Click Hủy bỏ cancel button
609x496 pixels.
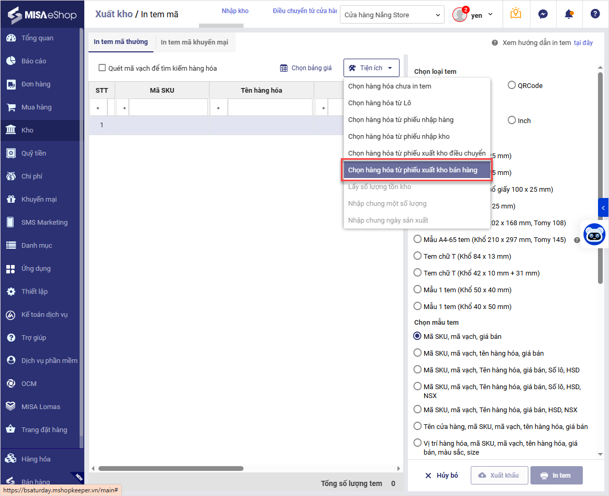coord(442,476)
